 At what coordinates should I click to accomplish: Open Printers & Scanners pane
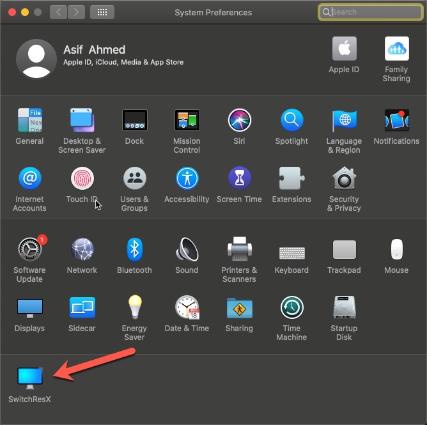click(x=239, y=249)
